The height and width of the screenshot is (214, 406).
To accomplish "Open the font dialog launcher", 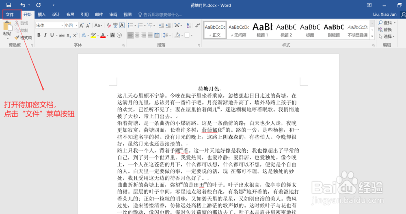I will pos(123,45).
